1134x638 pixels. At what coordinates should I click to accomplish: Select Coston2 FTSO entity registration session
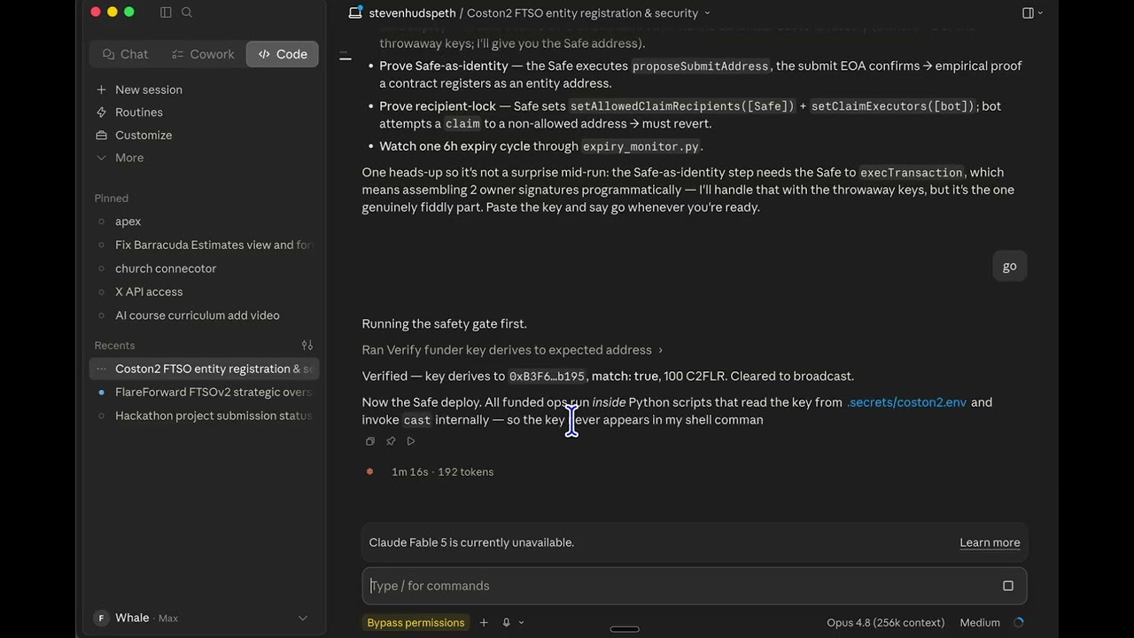coord(205,369)
